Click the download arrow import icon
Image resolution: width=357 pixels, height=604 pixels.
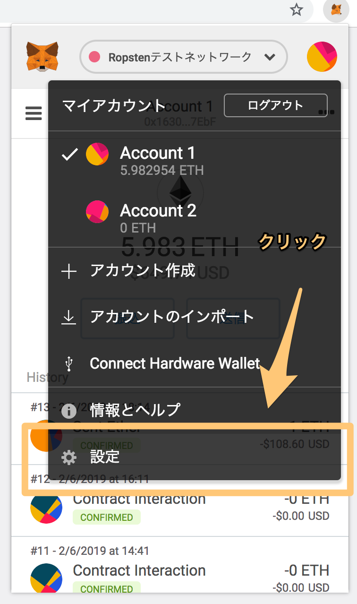69,317
